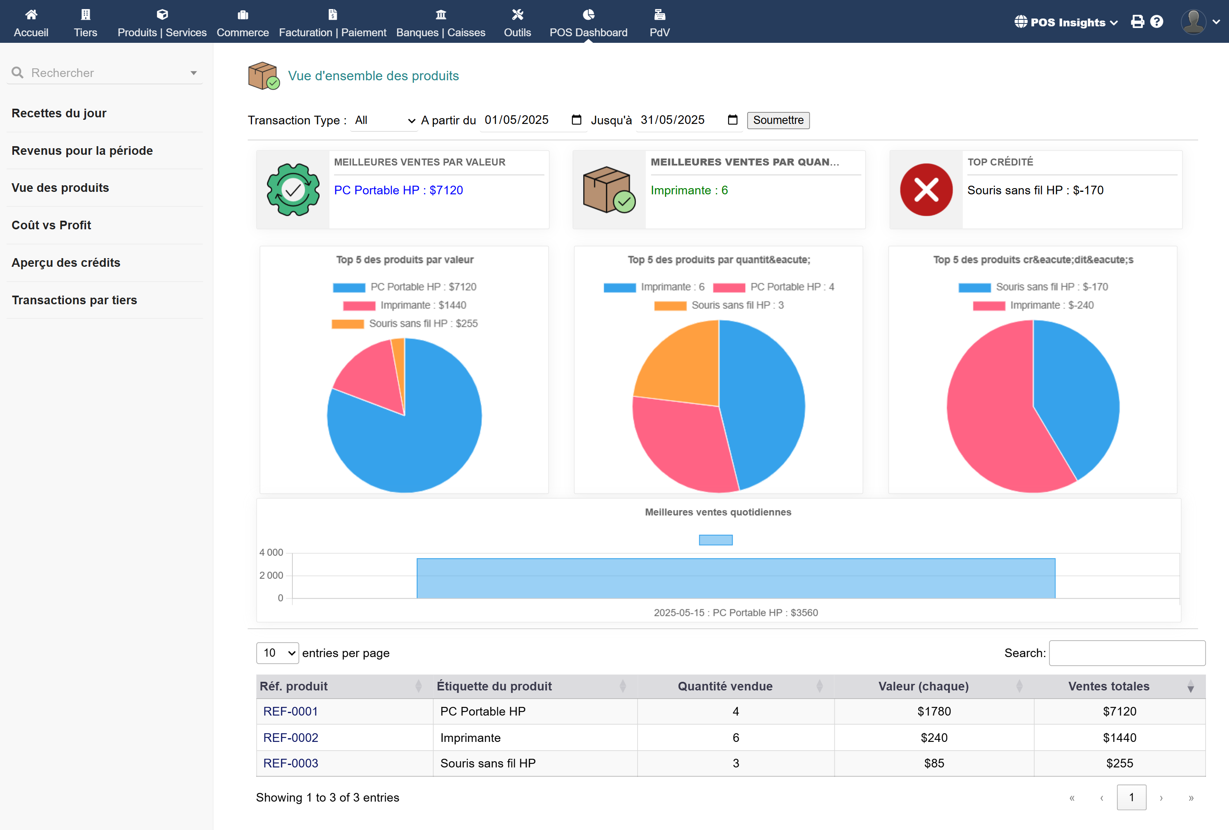Click the Accueil home icon
This screenshot has height=830, width=1229.
tap(31, 14)
